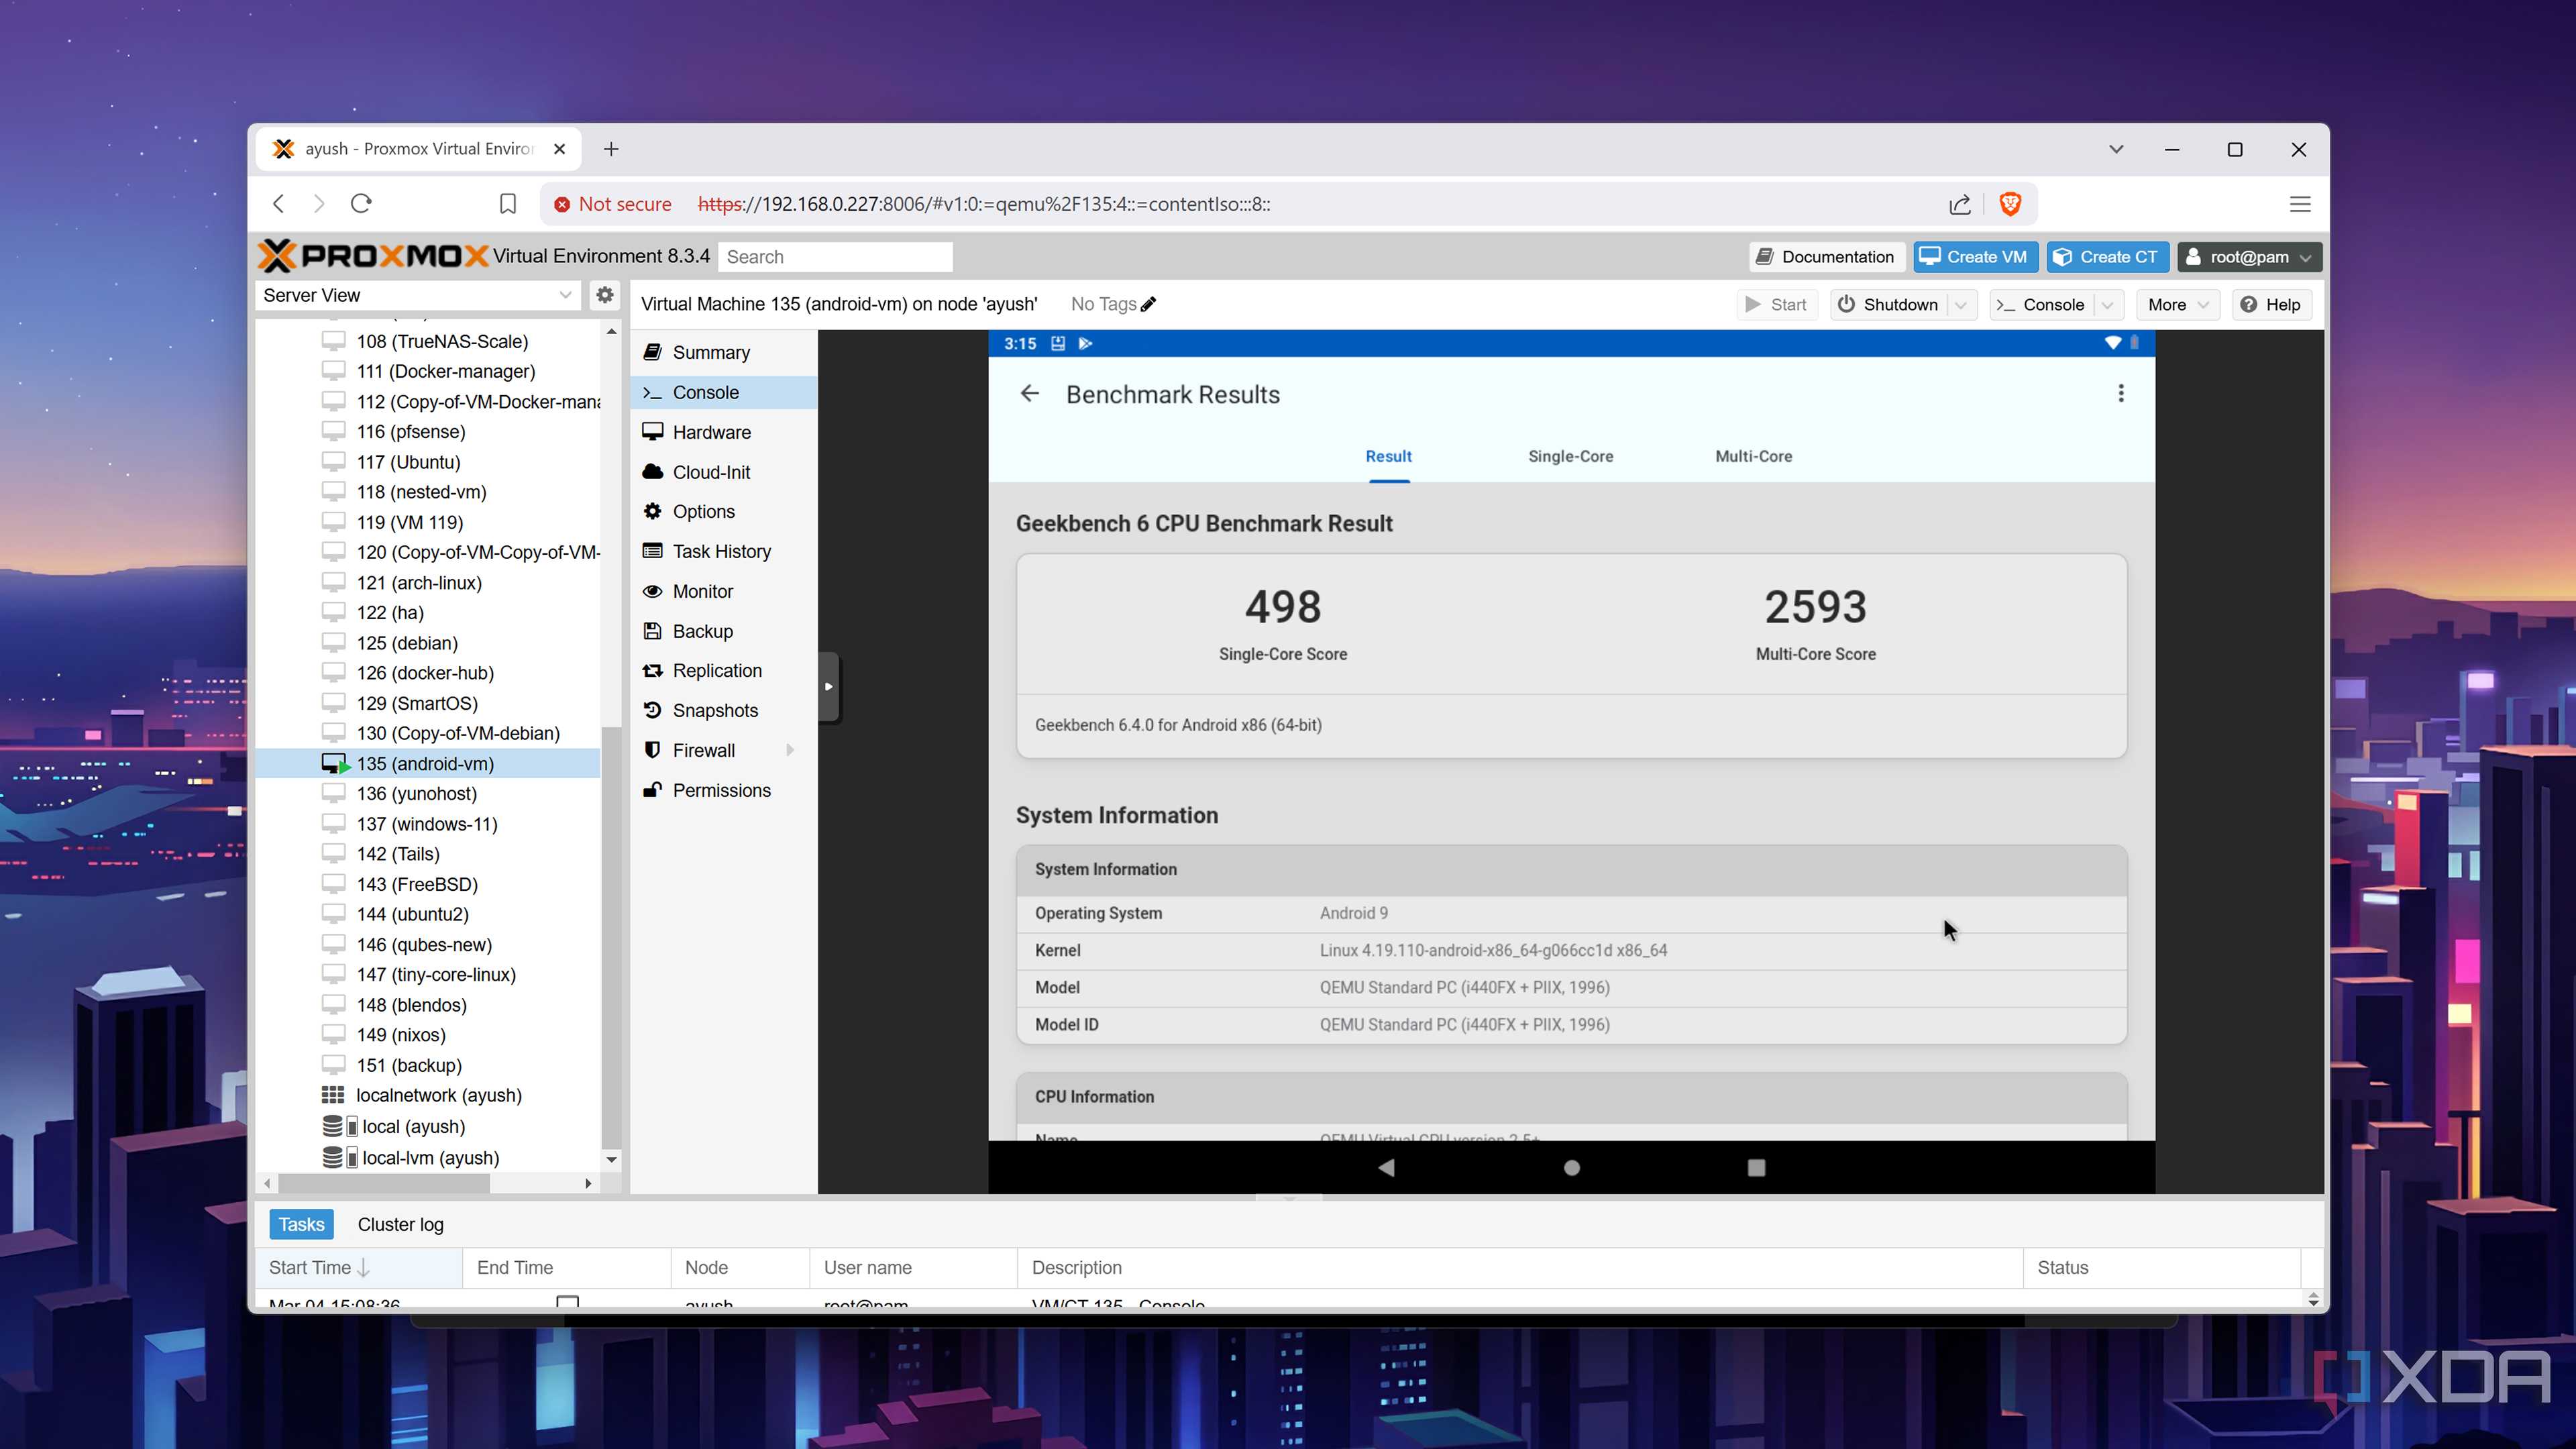Open the root@pam user menu
Viewport: 2576px width, 1449px height.
(x=2249, y=257)
